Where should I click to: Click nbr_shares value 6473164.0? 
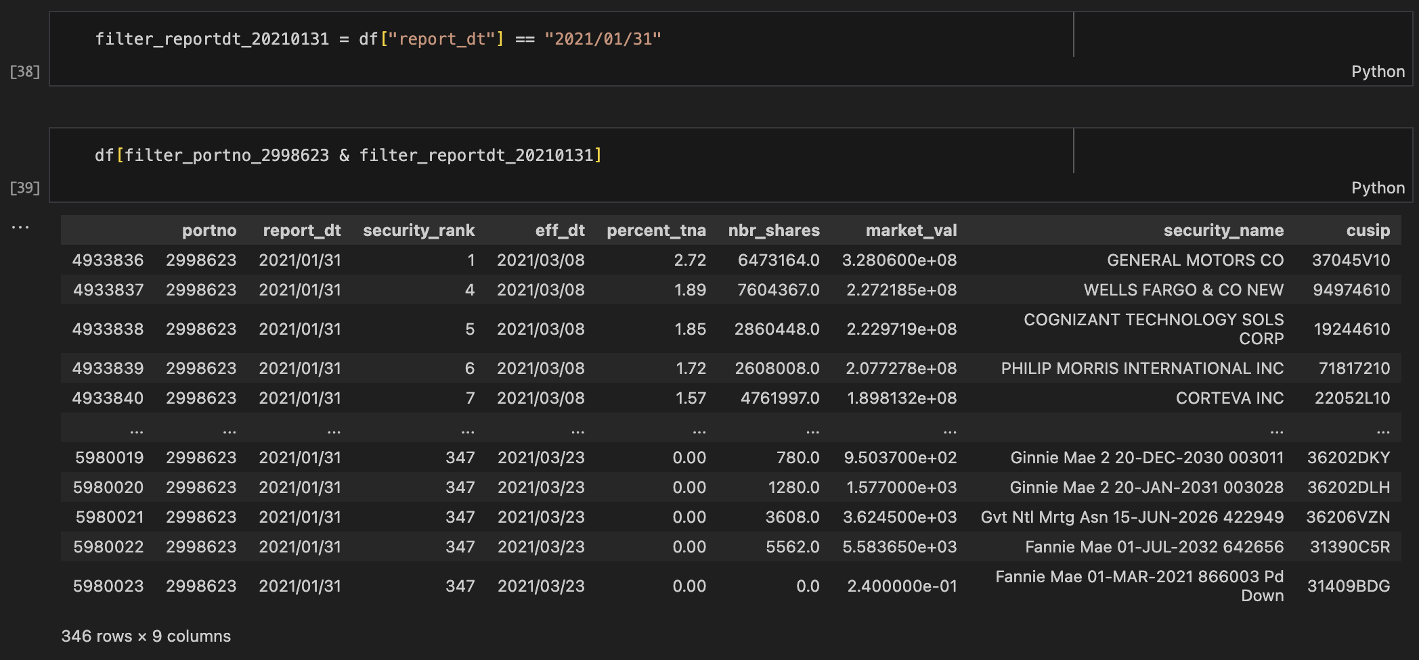tap(779, 260)
